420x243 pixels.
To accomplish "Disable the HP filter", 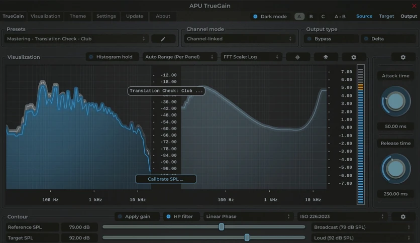I will [x=181, y=216].
